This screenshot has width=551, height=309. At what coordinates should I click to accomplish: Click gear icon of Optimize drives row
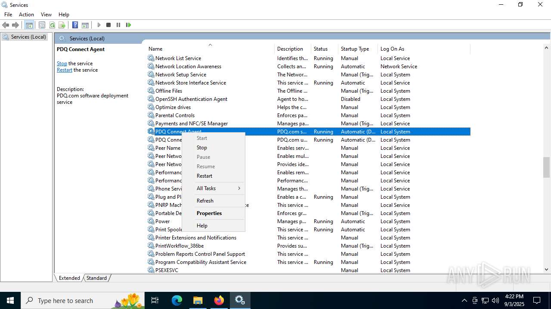151,107
